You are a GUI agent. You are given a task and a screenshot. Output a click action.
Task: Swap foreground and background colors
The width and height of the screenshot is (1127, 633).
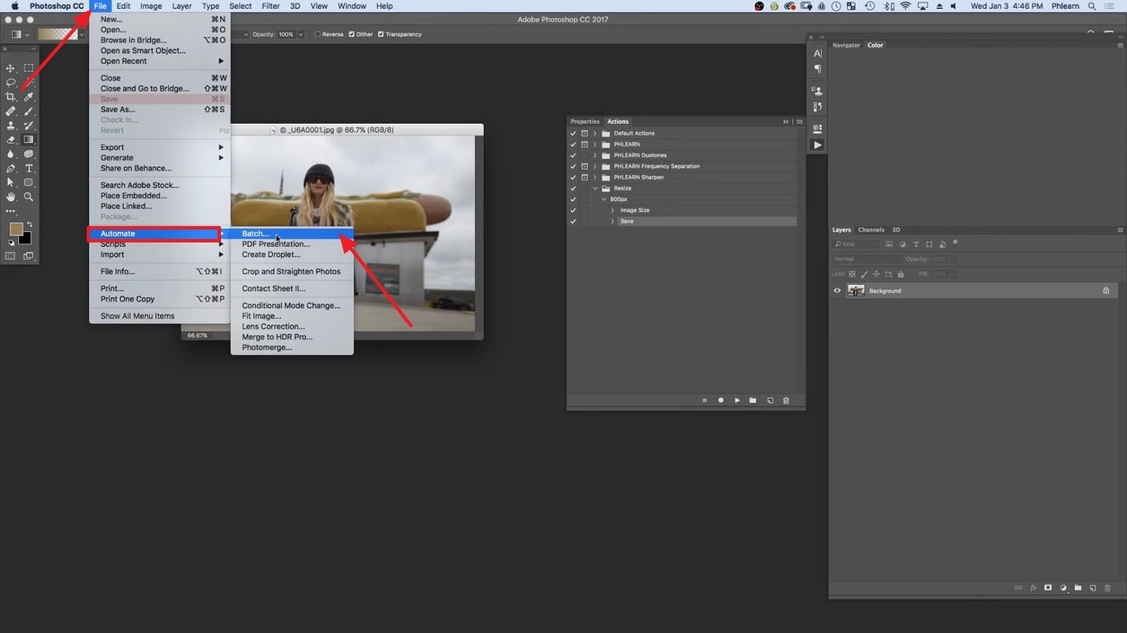29,225
